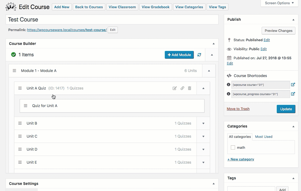This screenshot has width=301, height=191.
Task: Click the Preview Changes button
Action: click(x=279, y=31)
